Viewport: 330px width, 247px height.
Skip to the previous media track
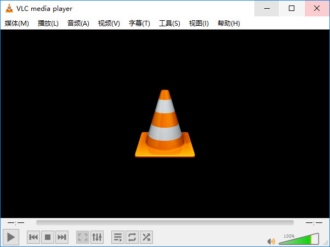(33, 237)
